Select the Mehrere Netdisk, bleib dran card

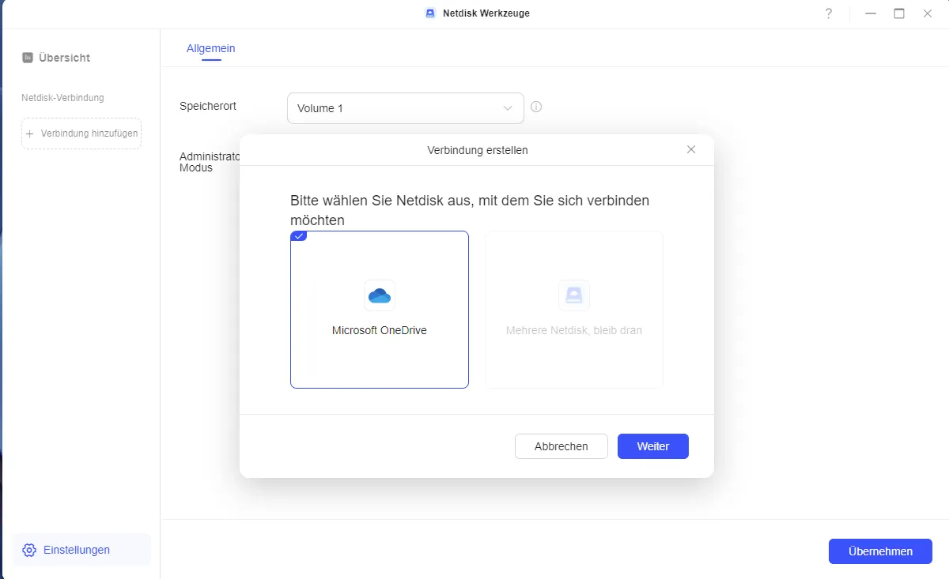pyautogui.click(x=574, y=310)
